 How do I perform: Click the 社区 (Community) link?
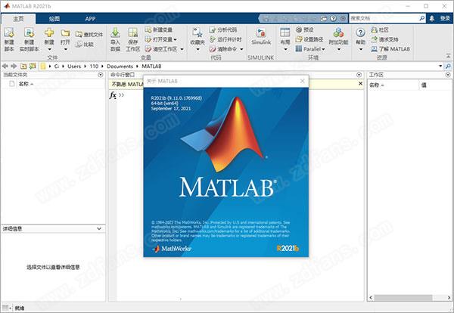[380, 29]
